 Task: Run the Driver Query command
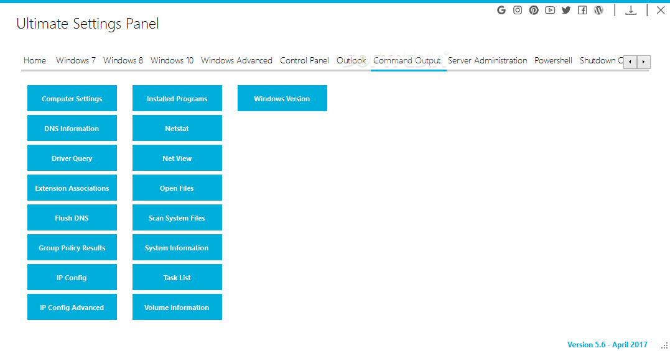(x=72, y=158)
